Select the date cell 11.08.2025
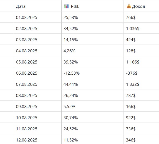Viewport: 159px width, 144px height. 27,129
